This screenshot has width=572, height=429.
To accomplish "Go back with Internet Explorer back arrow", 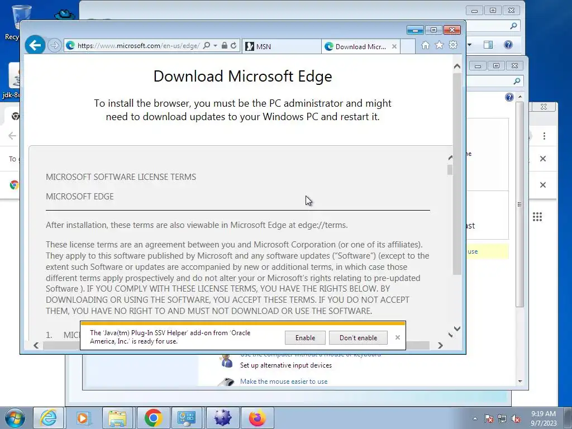I will coord(35,45).
